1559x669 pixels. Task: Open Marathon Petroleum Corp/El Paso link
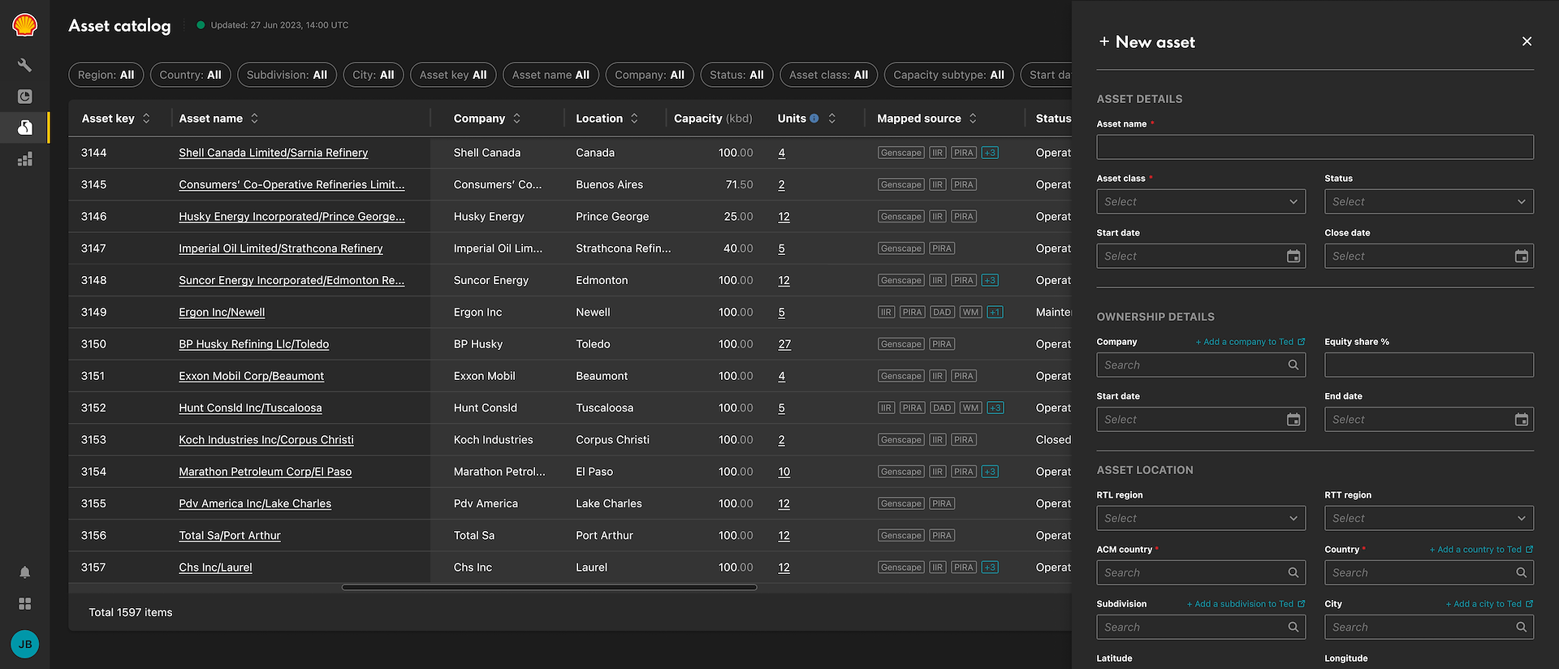click(x=265, y=472)
